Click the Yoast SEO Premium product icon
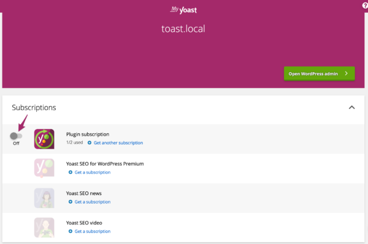 (x=44, y=168)
